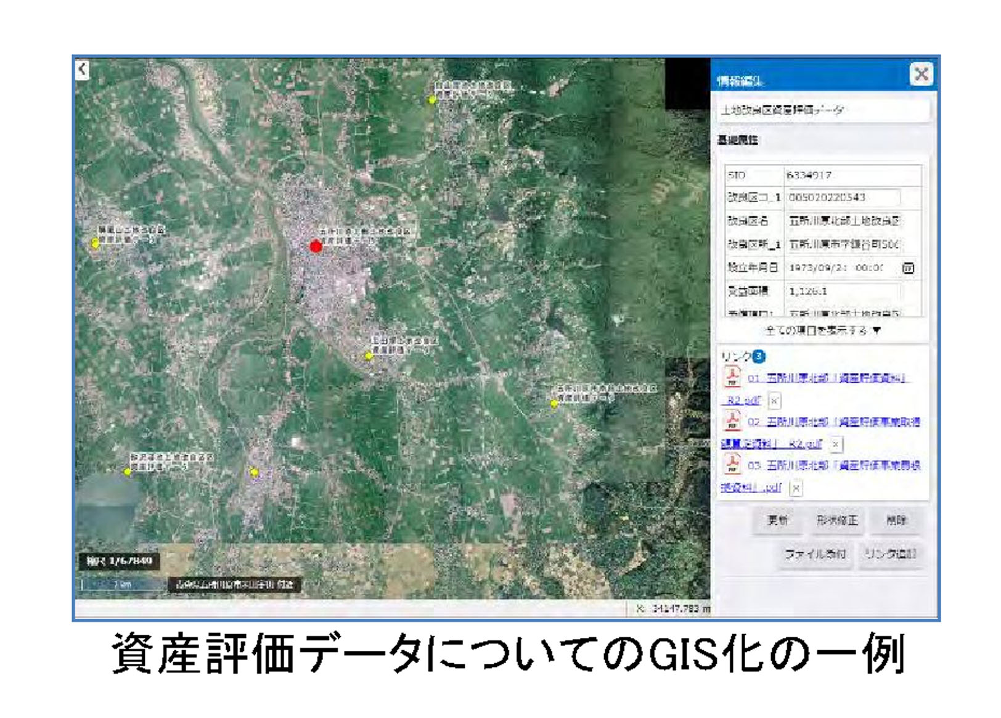Click the 更新 (update) button
The image size is (1001, 718).
[x=777, y=520]
